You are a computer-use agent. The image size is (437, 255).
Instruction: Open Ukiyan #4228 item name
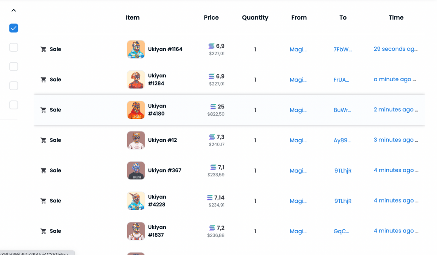(157, 201)
